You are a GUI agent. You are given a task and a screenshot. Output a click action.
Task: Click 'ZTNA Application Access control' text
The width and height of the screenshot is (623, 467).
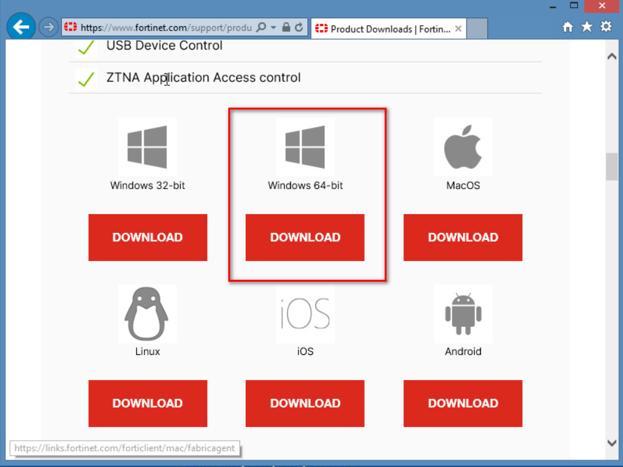pos(203,78)
